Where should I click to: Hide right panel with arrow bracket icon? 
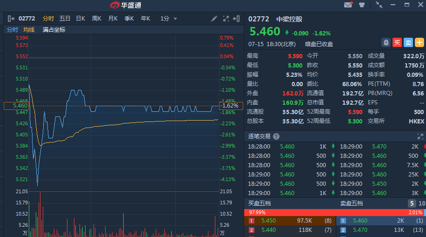click(236, 19)
